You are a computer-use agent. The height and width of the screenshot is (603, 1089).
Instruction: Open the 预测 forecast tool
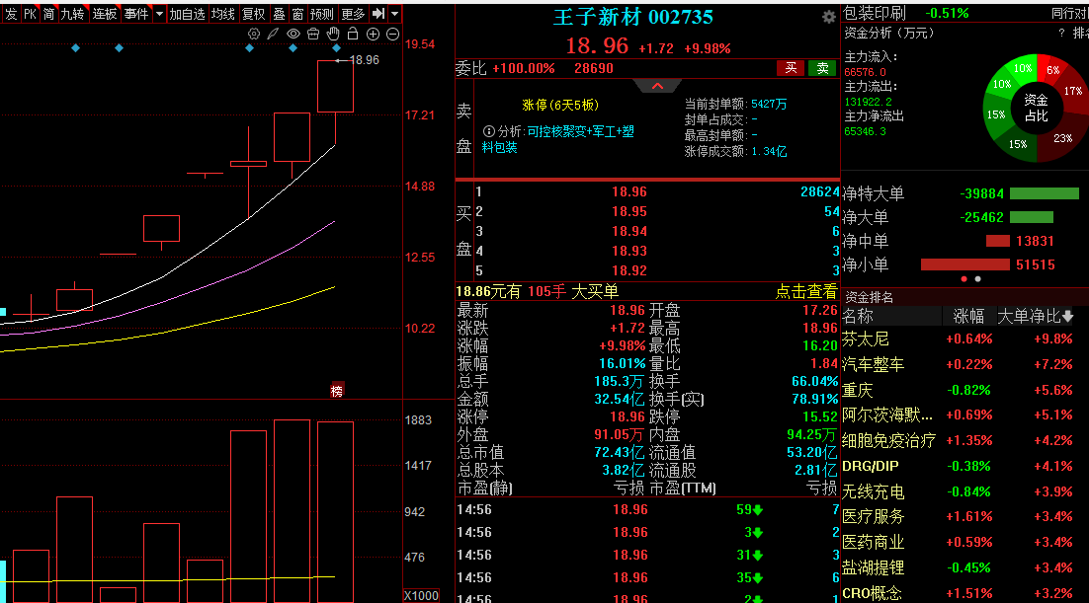click(x=321, y=14)
